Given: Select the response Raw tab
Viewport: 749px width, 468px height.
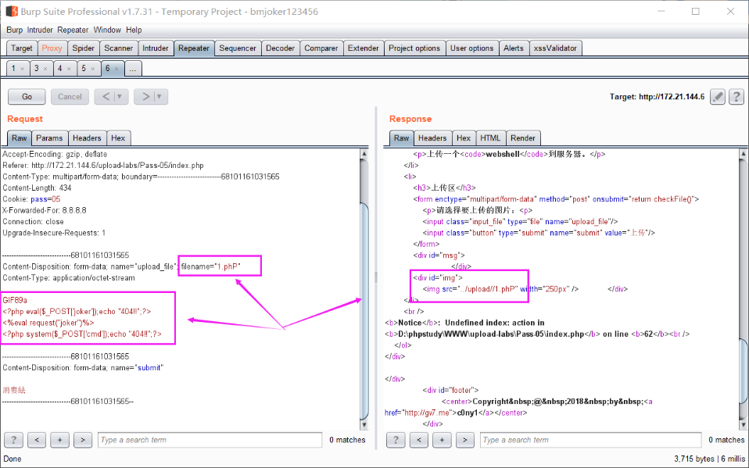Looking at the screenshot, I should point(401,138).
